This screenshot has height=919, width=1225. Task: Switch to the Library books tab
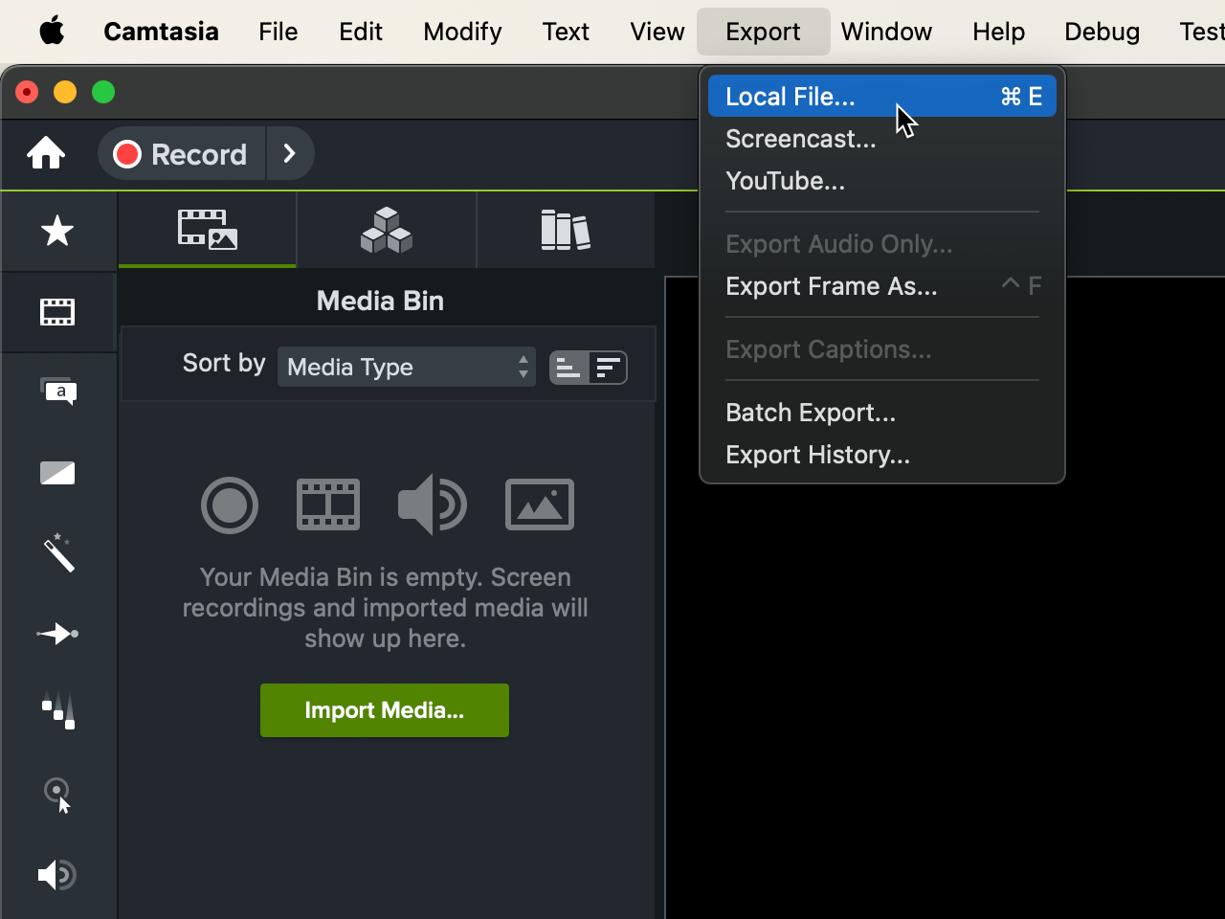point(565,231)
